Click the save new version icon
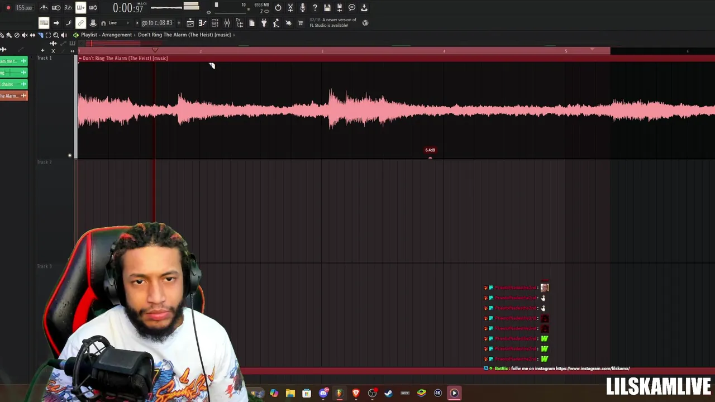 pyautogui.click(x=340, y=8)
